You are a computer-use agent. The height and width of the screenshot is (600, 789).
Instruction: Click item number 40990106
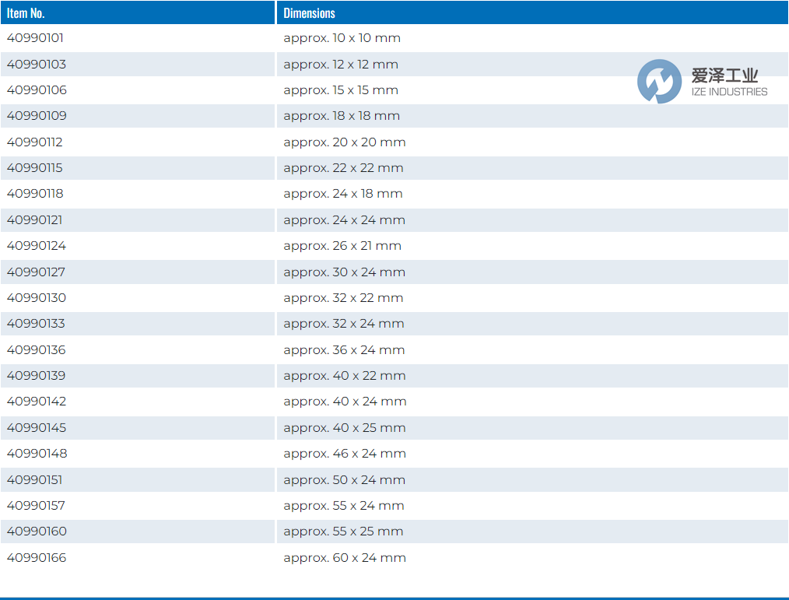tap(37, 90)
